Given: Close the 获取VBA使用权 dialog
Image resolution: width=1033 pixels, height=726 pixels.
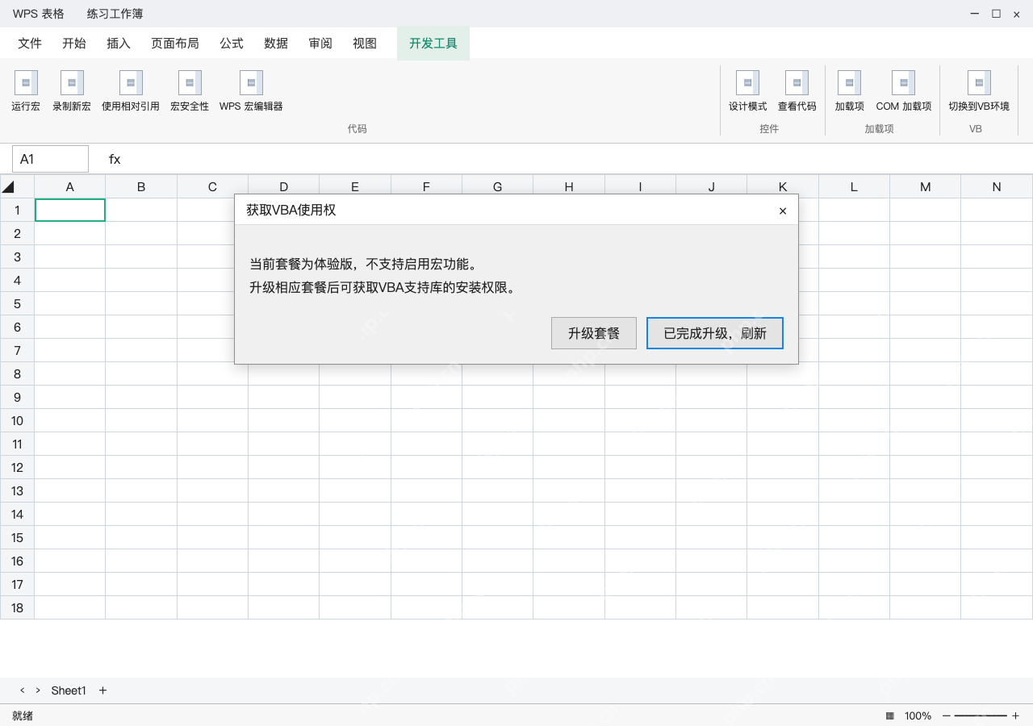Looking at the screenshot, I should pos(783,211).
